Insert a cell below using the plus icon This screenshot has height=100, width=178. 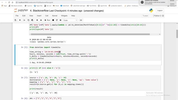coord(20,20)
